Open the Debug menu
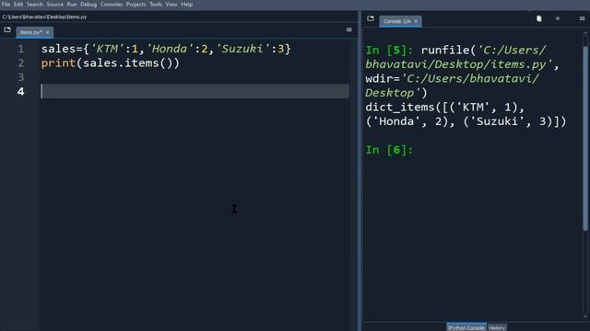590x331 pixels. 88,5
